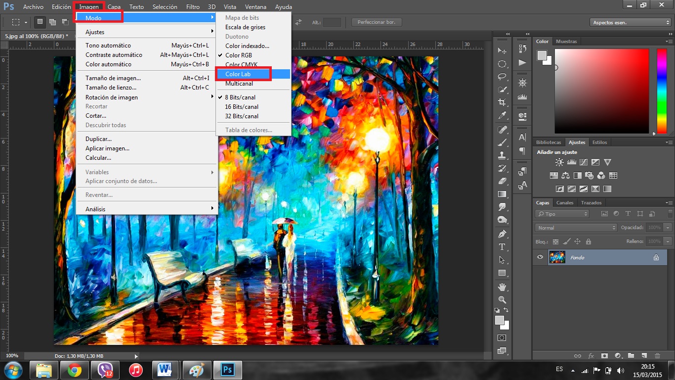Screen dimensions: 675x380
Task: Toggle lock position next to Bloq.
Action: click(x=577, y=241)
